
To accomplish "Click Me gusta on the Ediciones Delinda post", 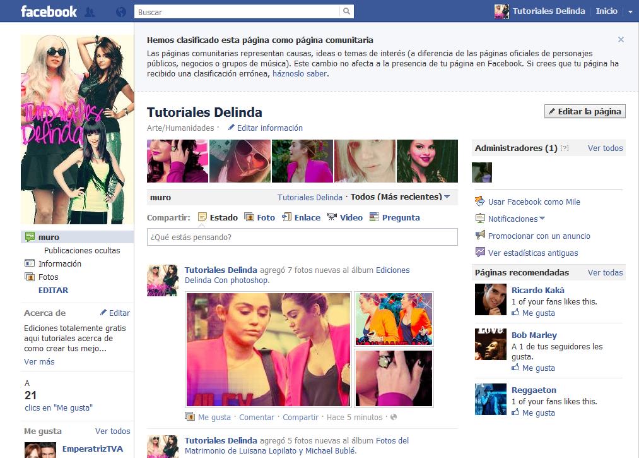I will [214, 417].
